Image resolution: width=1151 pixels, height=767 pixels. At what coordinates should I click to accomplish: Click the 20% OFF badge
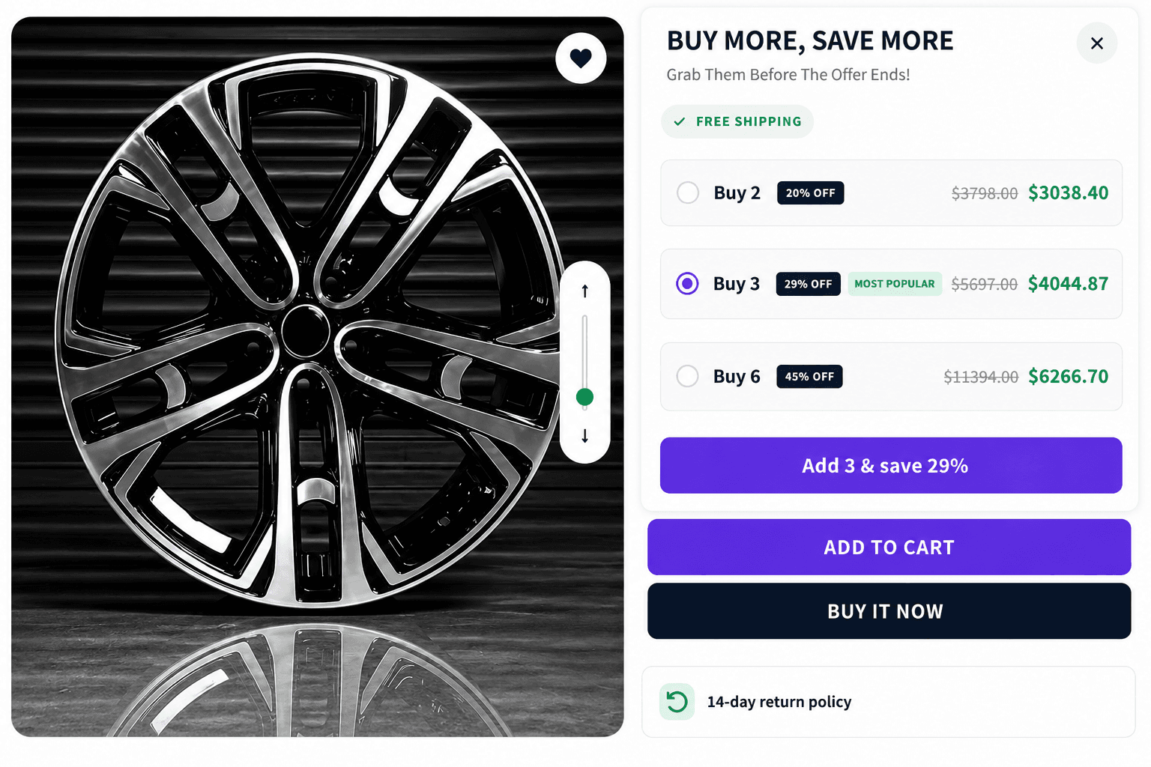click(811, 193)
